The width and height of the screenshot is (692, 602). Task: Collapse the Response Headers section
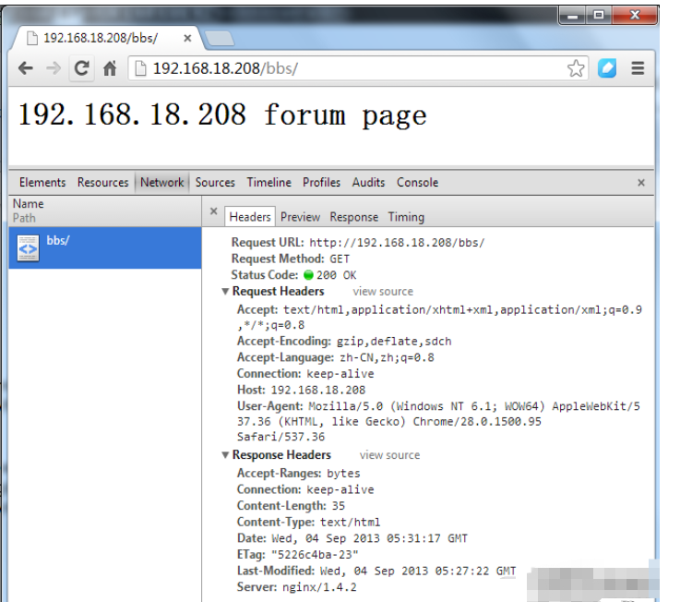[x=225, y=455]
